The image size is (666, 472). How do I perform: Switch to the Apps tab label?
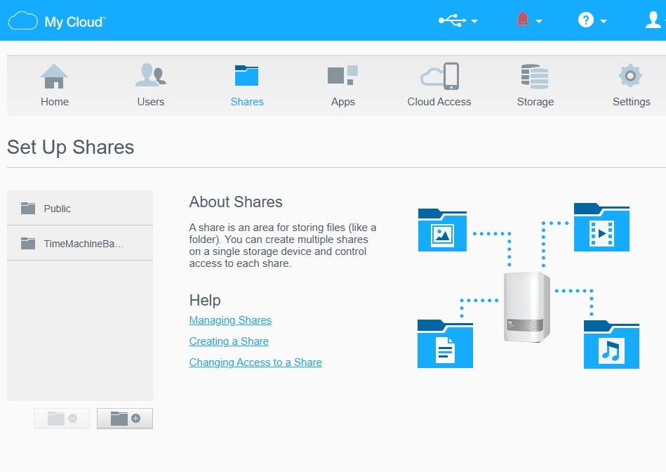point(343,102)
